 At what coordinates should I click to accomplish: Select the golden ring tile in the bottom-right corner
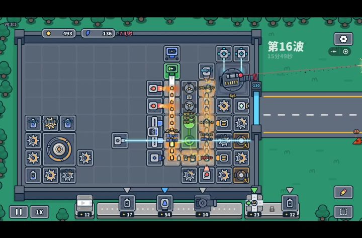pos(241,176)
